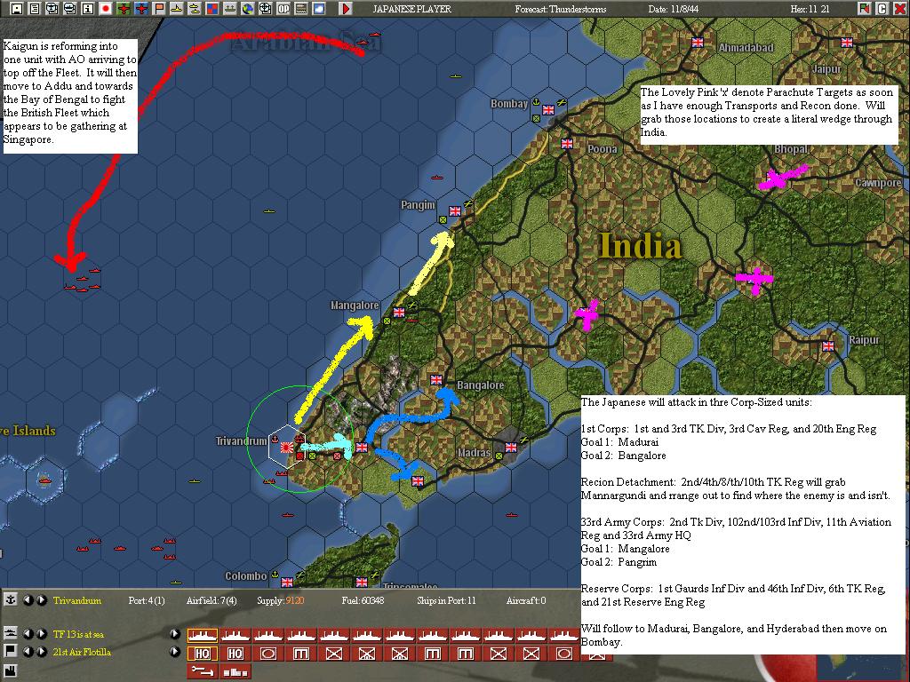
Task: Select the highlighted first ship in TF 13 row
Action: (x=203, y=636)
